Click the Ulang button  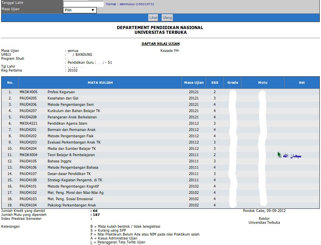(x=167, y=18)
